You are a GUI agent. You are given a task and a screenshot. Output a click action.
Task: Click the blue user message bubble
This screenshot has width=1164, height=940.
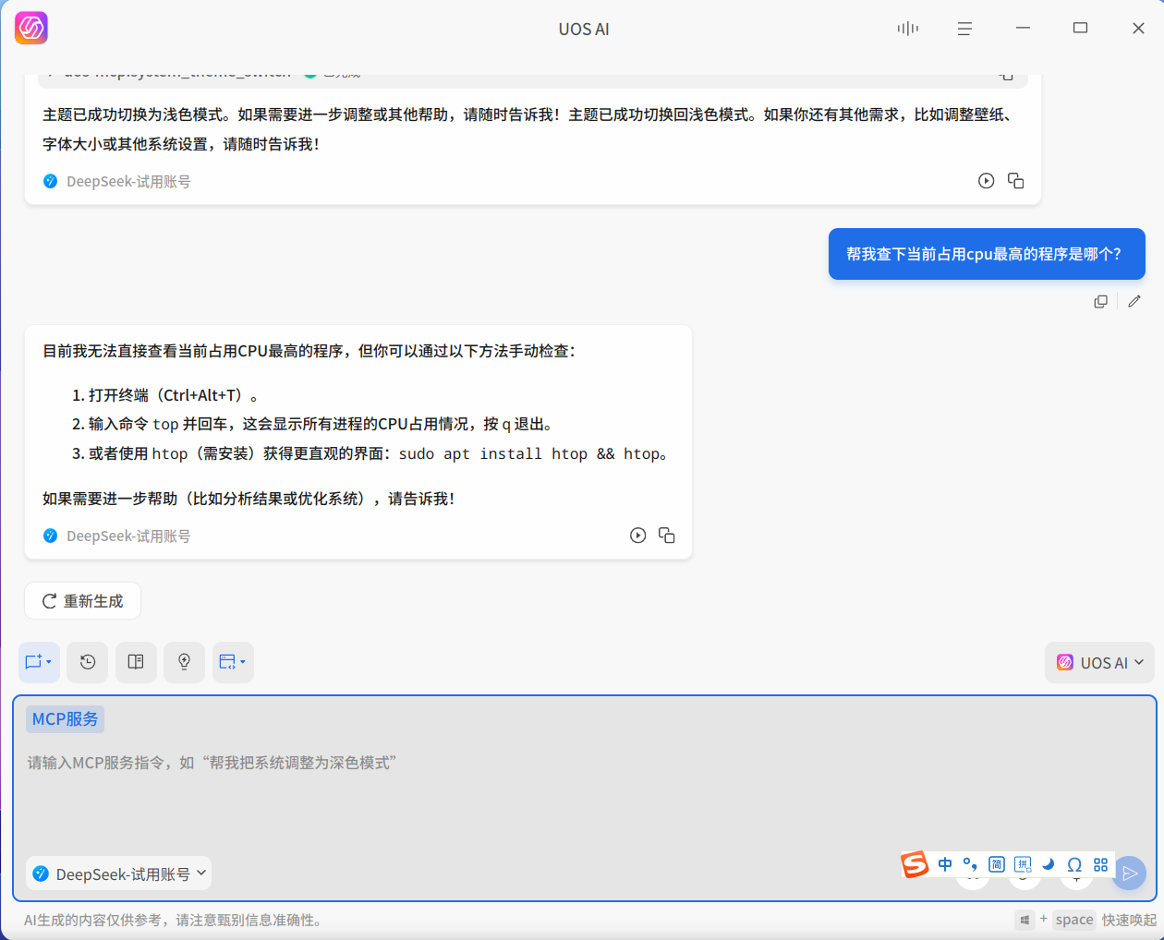987,254
